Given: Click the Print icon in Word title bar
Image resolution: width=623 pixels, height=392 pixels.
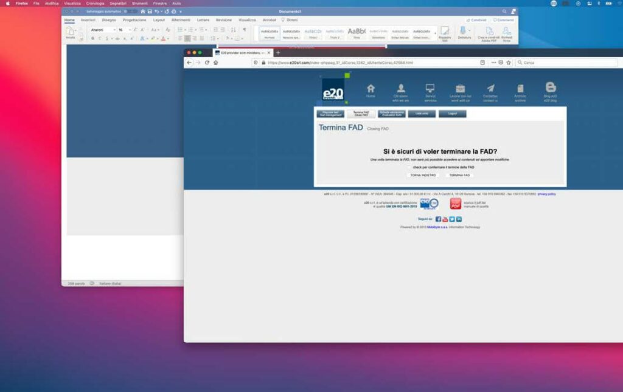Looking at the screenshot, I should tap(173, 12).
